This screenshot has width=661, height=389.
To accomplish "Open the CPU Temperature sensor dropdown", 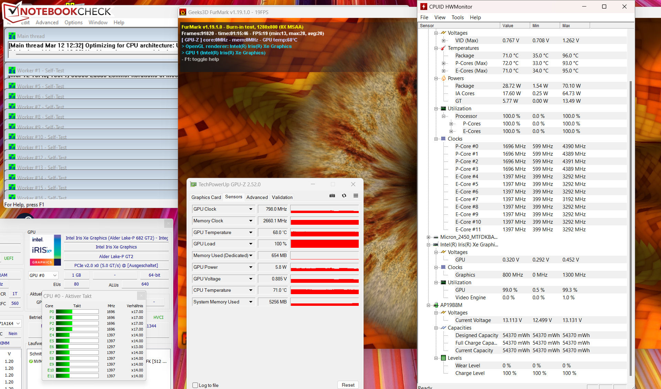I will coord(251,290).
